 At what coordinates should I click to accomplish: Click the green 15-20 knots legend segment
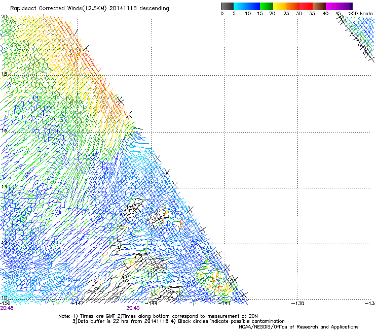[267, 6]
